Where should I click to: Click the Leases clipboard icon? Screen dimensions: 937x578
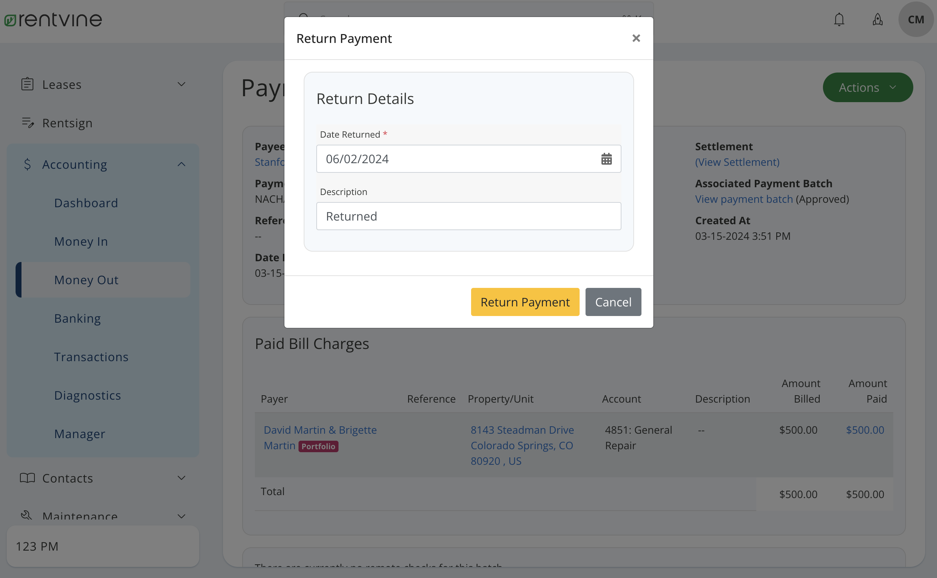tap(27, 84)
